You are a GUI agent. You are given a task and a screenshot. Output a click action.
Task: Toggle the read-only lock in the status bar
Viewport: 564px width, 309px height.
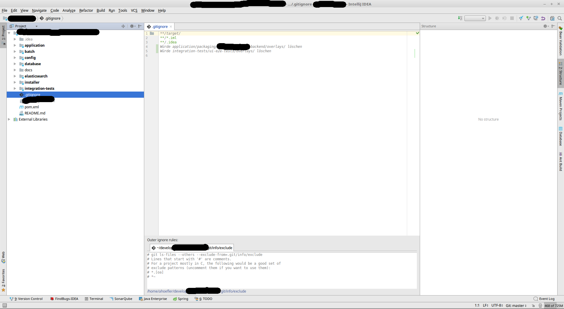tap(533, 306)
